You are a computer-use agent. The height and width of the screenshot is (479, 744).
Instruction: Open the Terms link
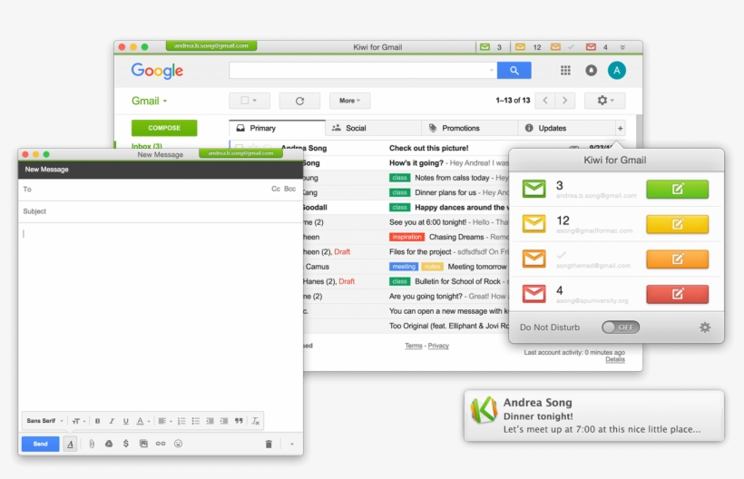coord(413,346)
